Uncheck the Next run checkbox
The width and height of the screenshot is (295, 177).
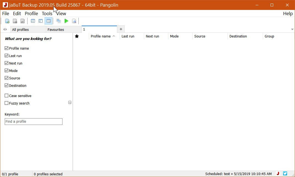click(x=6, y=63)
